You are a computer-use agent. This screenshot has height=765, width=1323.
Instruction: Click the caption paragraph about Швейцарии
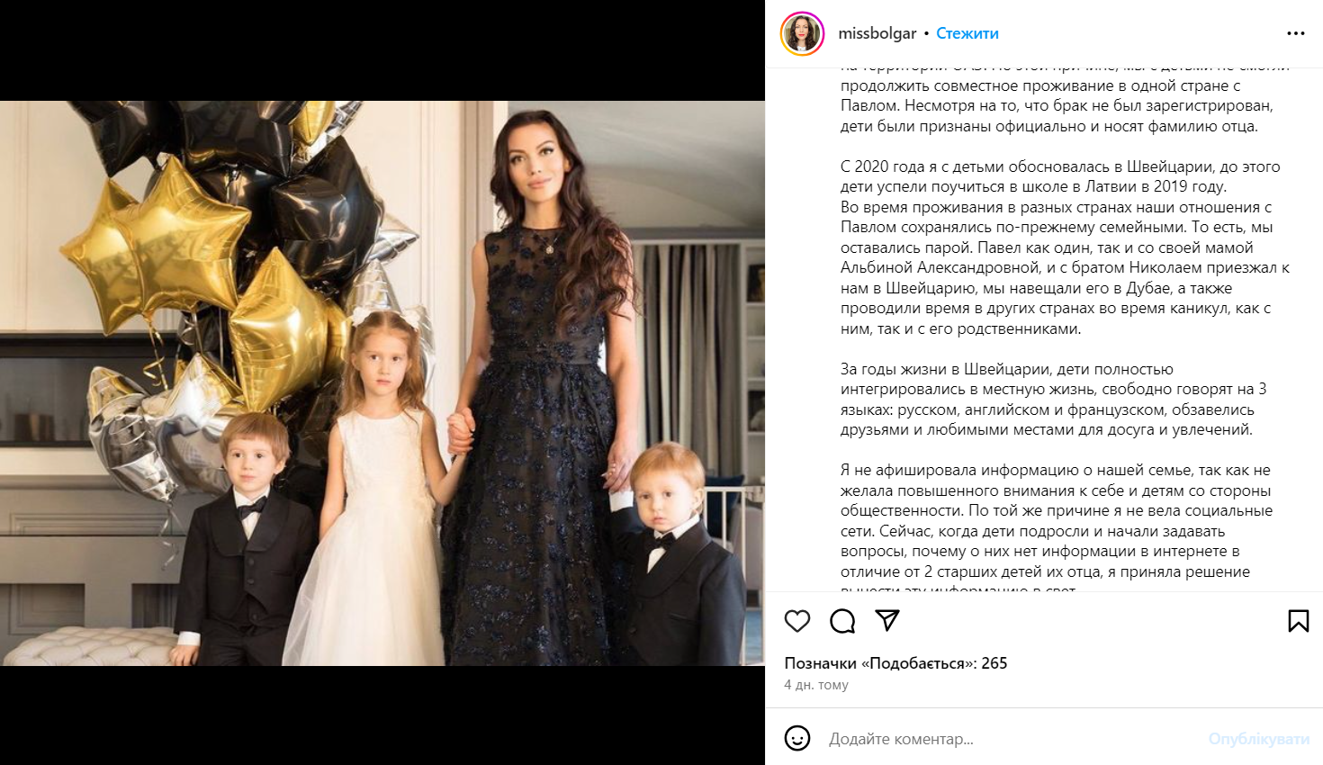(1054, 400)
